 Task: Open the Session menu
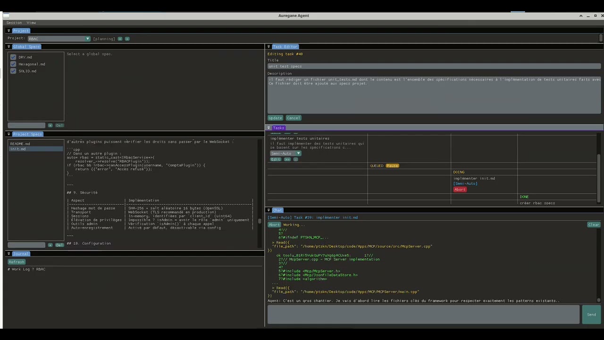tap(14, 23)
